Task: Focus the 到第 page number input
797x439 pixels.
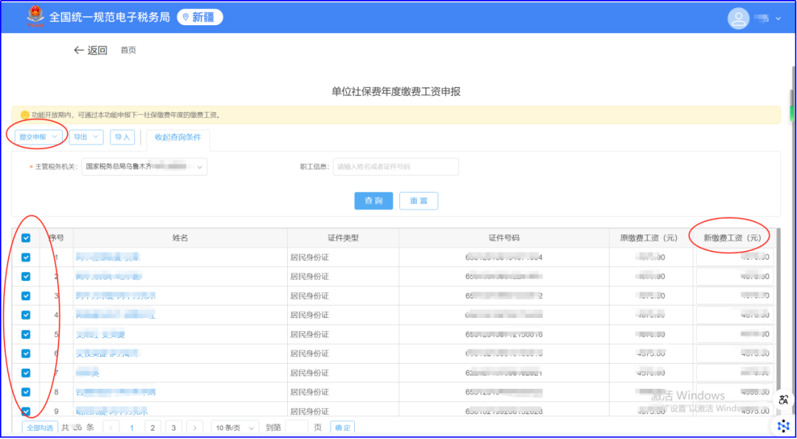Action: coord(297,428)
